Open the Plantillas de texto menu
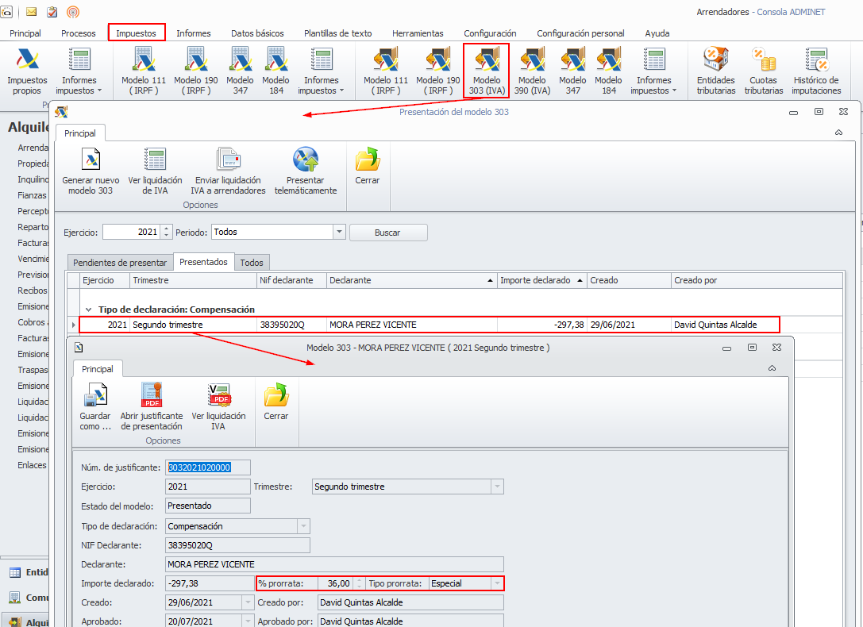This screenshot has height=627, width=863. coord(338,33)
